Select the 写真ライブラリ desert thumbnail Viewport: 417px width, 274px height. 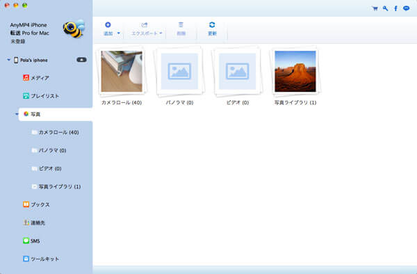coord(295,72)
